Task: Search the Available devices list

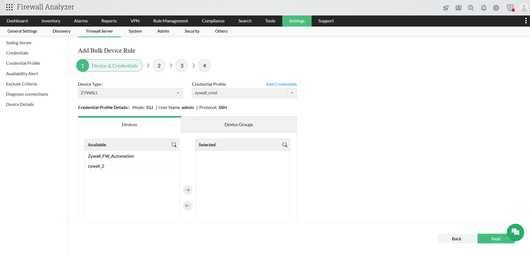Action: click(174, 145)
